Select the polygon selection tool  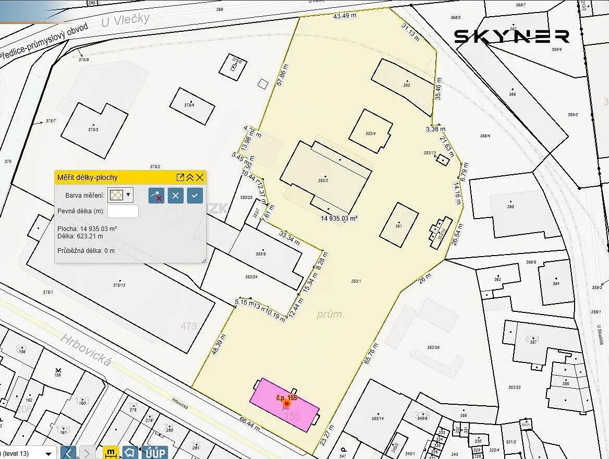[130, 453]
